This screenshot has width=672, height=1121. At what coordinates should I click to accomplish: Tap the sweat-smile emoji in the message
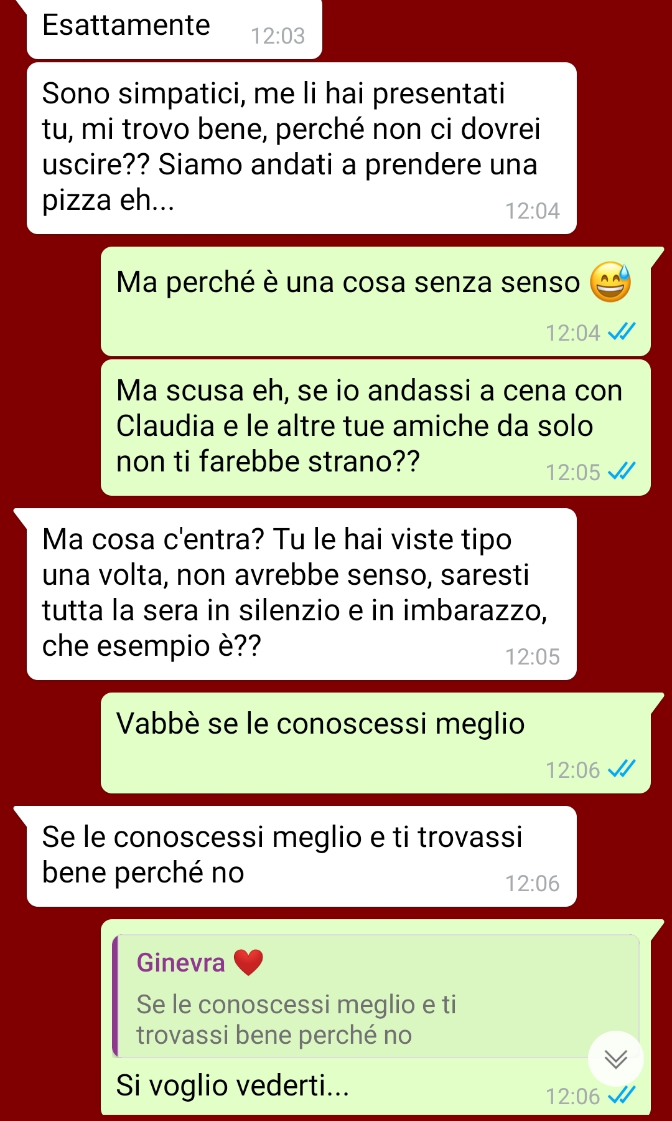[610, 282]
